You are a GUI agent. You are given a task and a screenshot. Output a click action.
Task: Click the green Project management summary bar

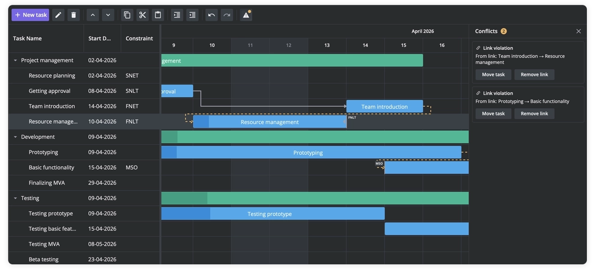click(x=292, y=61)
